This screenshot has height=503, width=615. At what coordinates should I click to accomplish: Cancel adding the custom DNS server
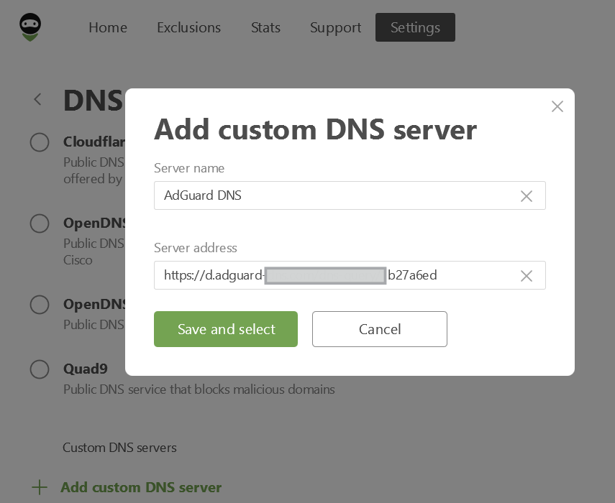380,329
